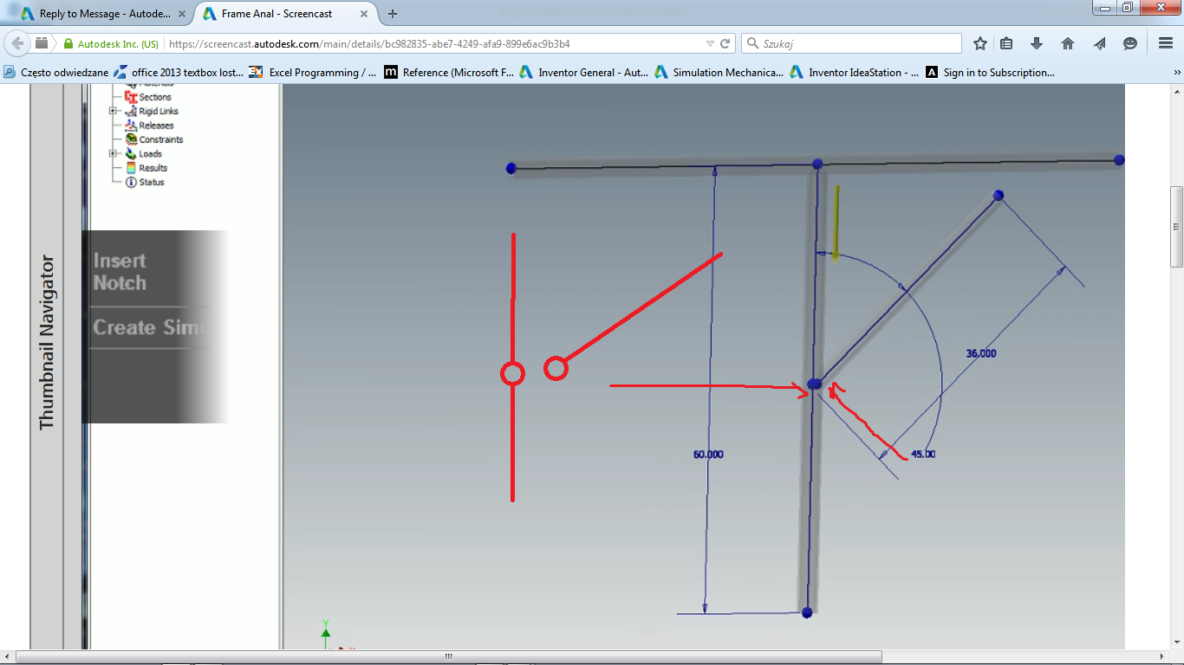The height and width of the screenshot is (665, 1184).
Task: Click the 45.00 angle dimension value
Action: (x=923, y=454)
